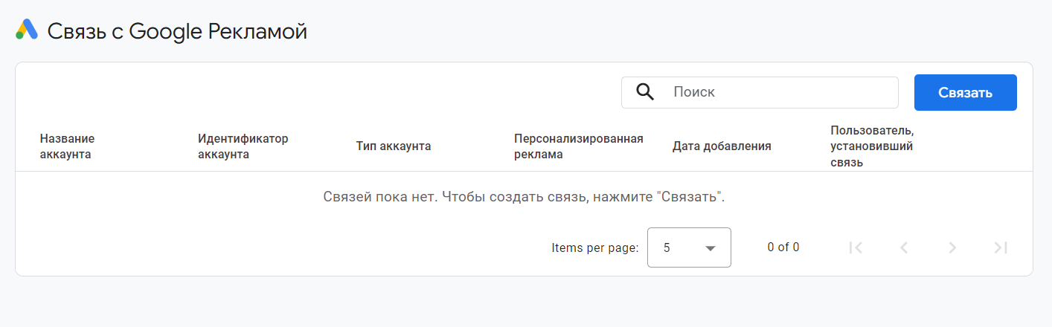1052x327 pixels.
Task: Jump to last page pagination icon
Action: (x=1001, y=247)
